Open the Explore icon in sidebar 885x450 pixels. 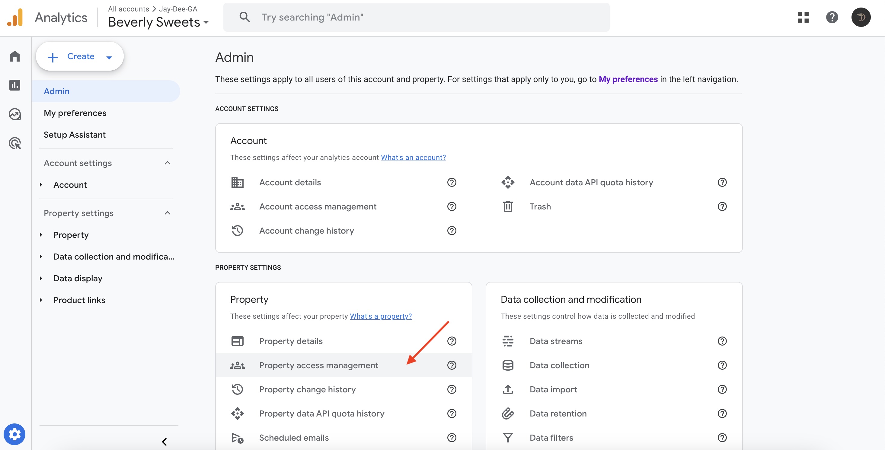click(15, 114)
